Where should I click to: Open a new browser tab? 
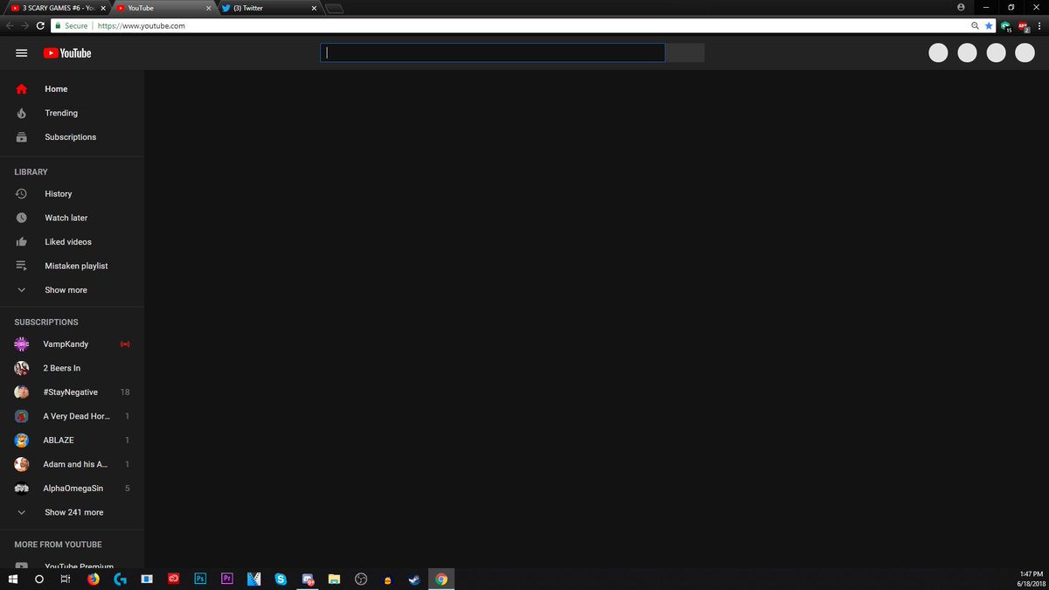(x=334, y=9)
